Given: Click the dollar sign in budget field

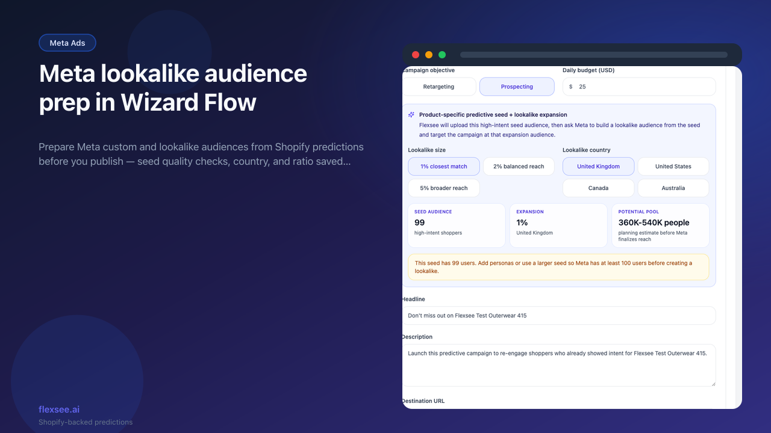Looking at the screenshot, I should 571,87.
